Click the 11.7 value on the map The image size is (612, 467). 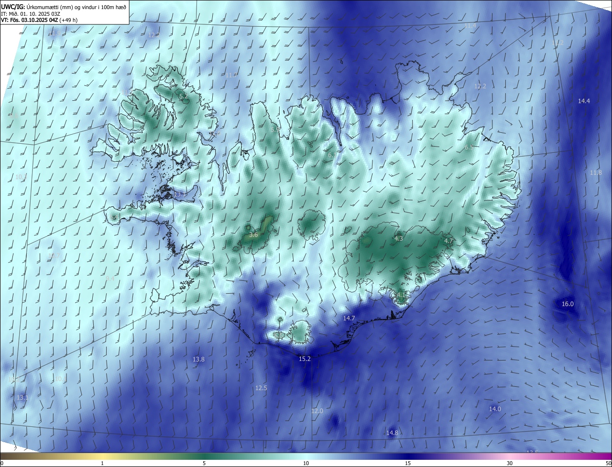pos(231,75)
